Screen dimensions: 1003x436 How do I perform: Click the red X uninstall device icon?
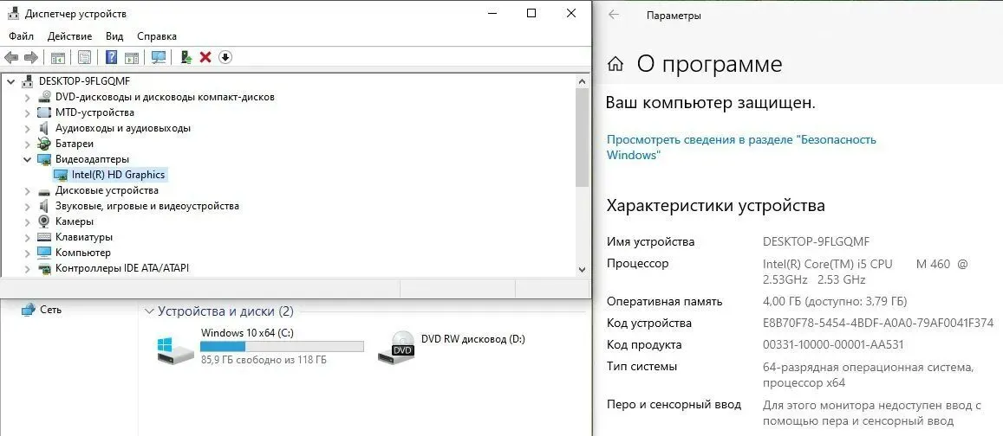[205, 57]
